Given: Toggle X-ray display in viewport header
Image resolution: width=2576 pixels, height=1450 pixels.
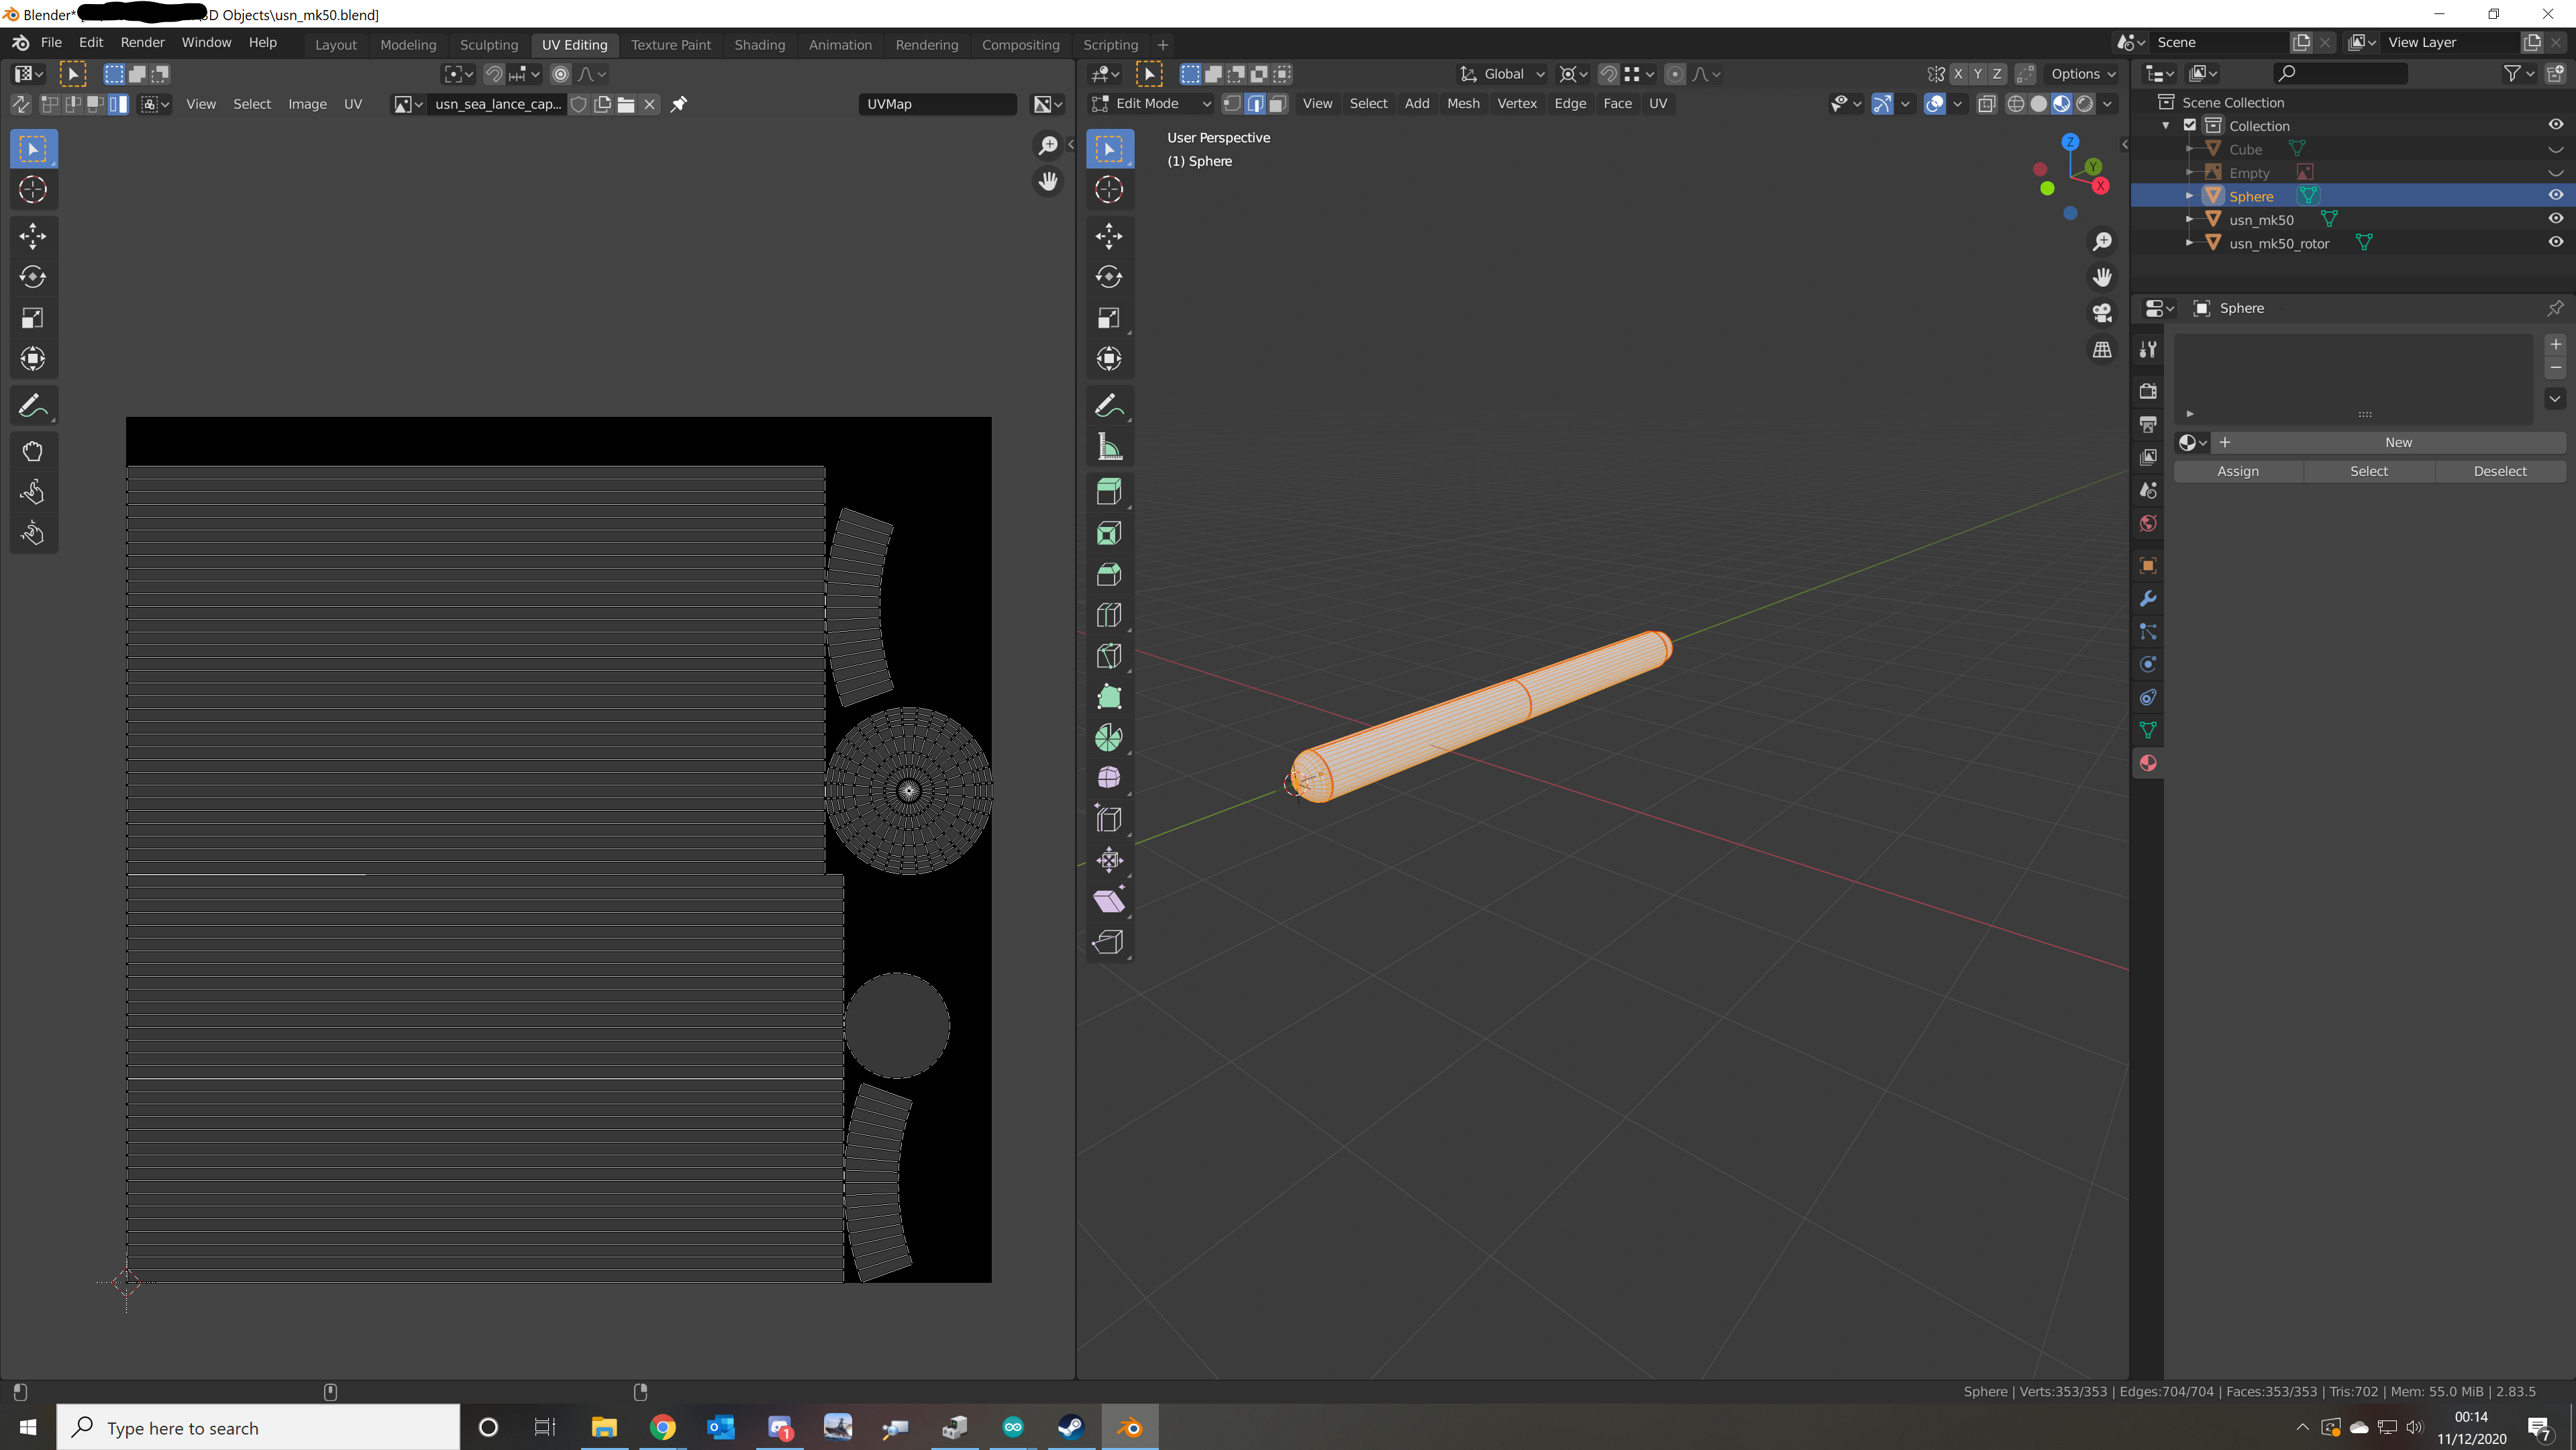Looking at the screenshot, I should click(1986, 104).
